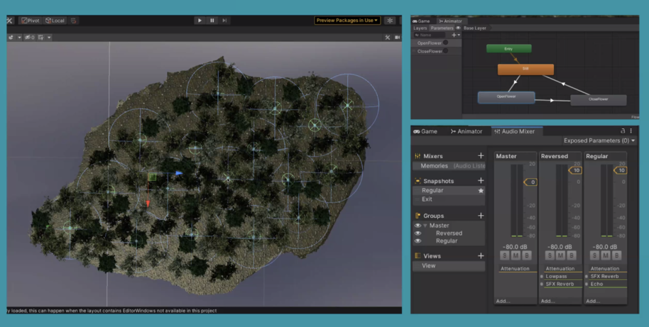Mute the Master channel with M button
This screenshot has height=327, width=649.
tap(516, 255)
